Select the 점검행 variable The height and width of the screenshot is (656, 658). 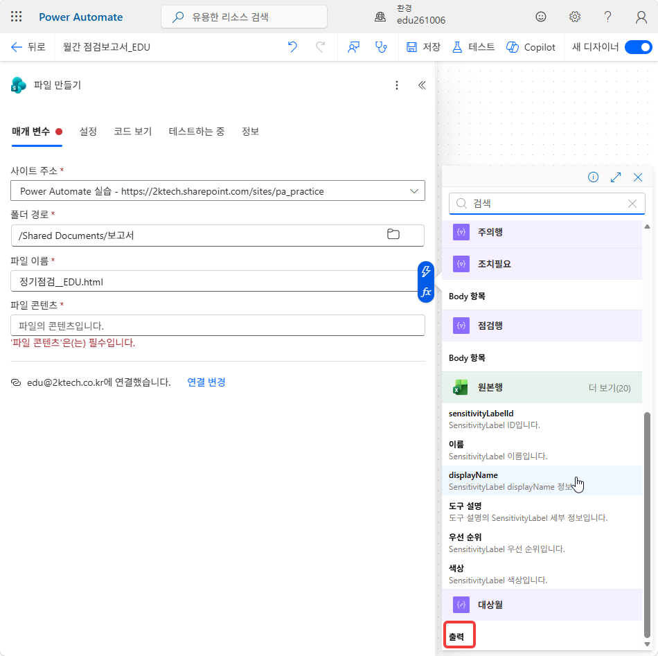coord(542,326)
